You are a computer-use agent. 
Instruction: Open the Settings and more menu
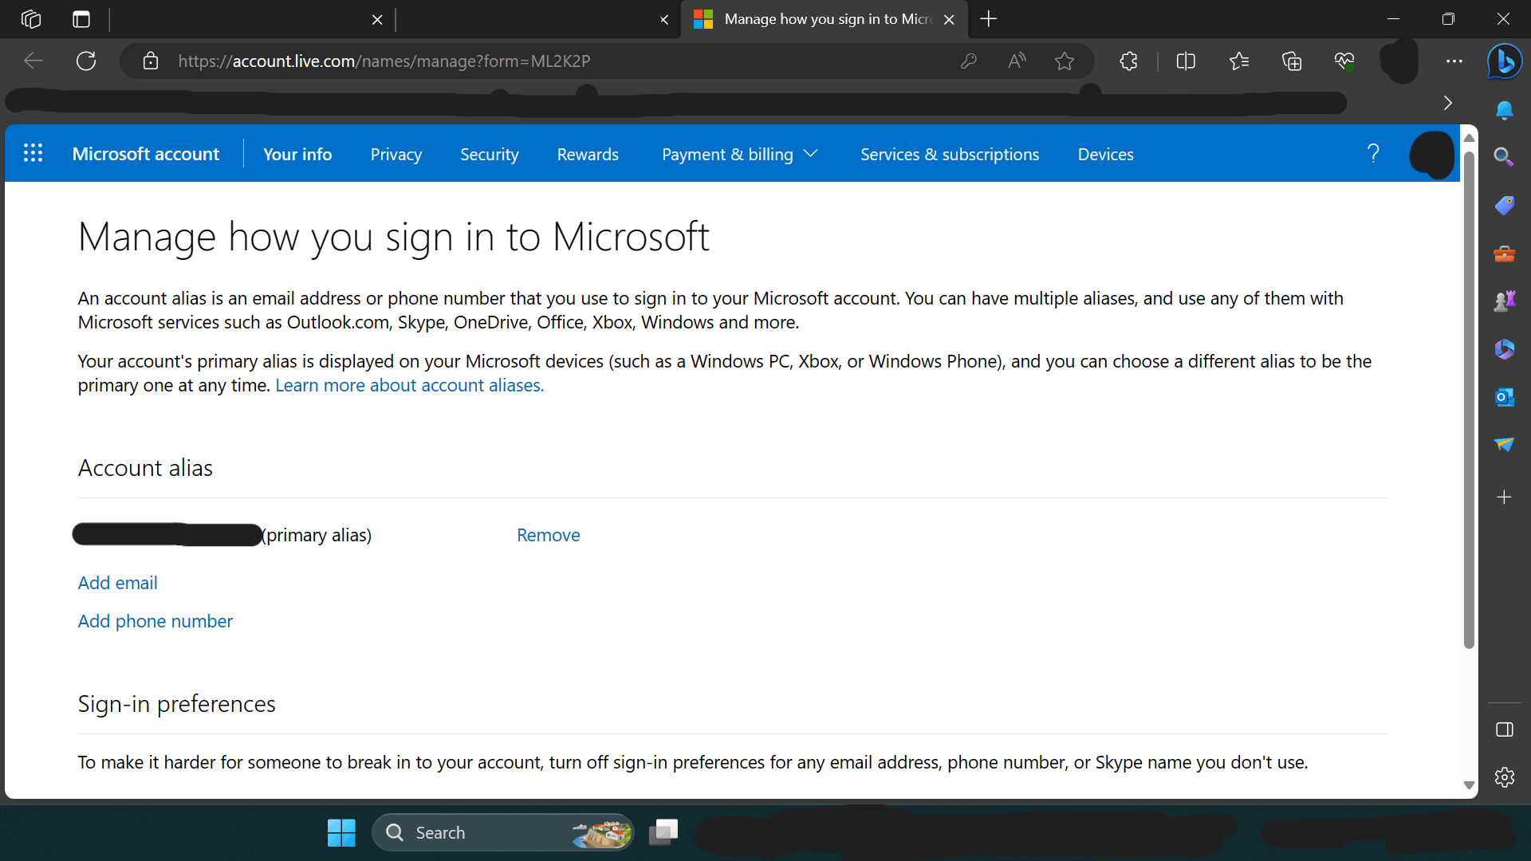[1454, 61]
